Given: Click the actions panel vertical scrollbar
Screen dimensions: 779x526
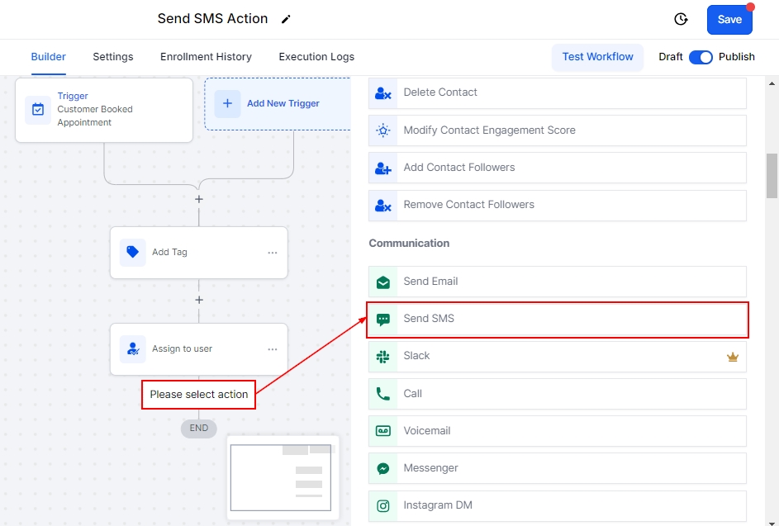Looking at the screenshot, I should click(772, 175).
